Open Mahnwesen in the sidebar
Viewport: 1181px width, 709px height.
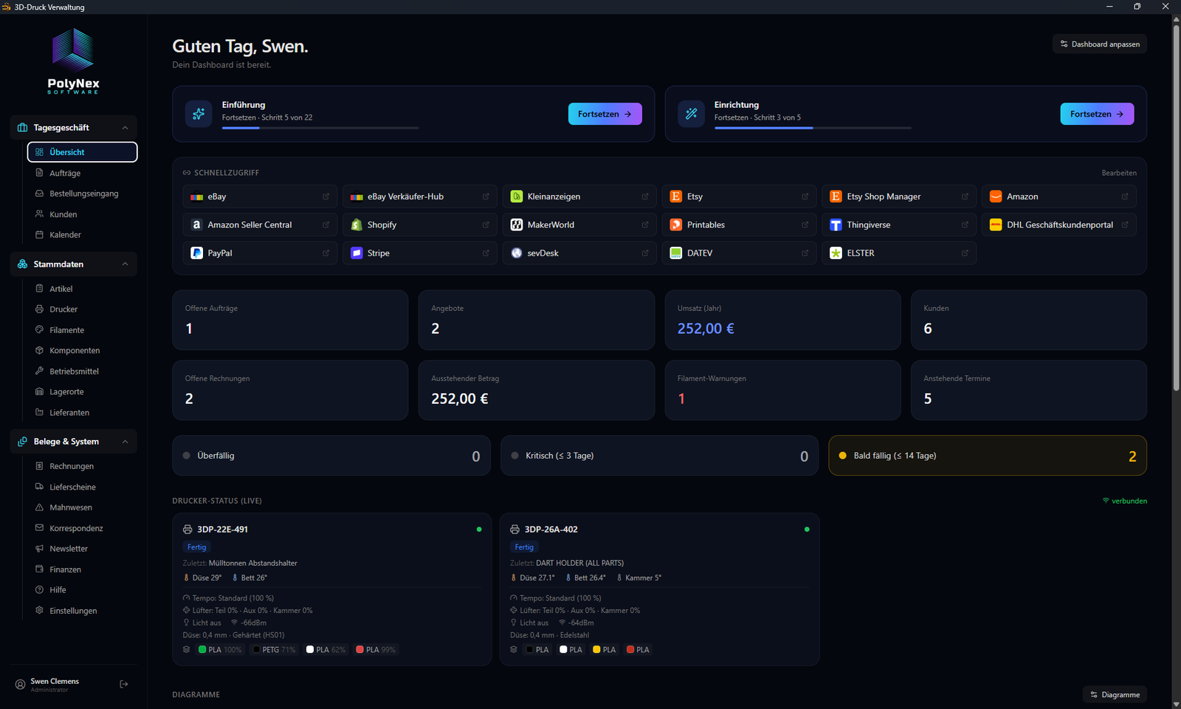click(83, 507)
